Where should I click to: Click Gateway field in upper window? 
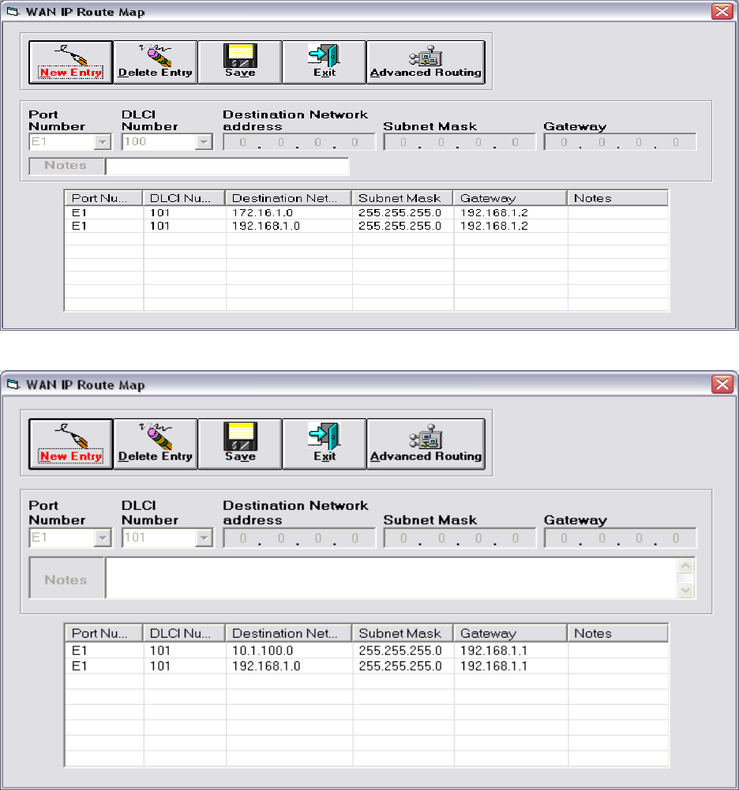pos(620,142)
